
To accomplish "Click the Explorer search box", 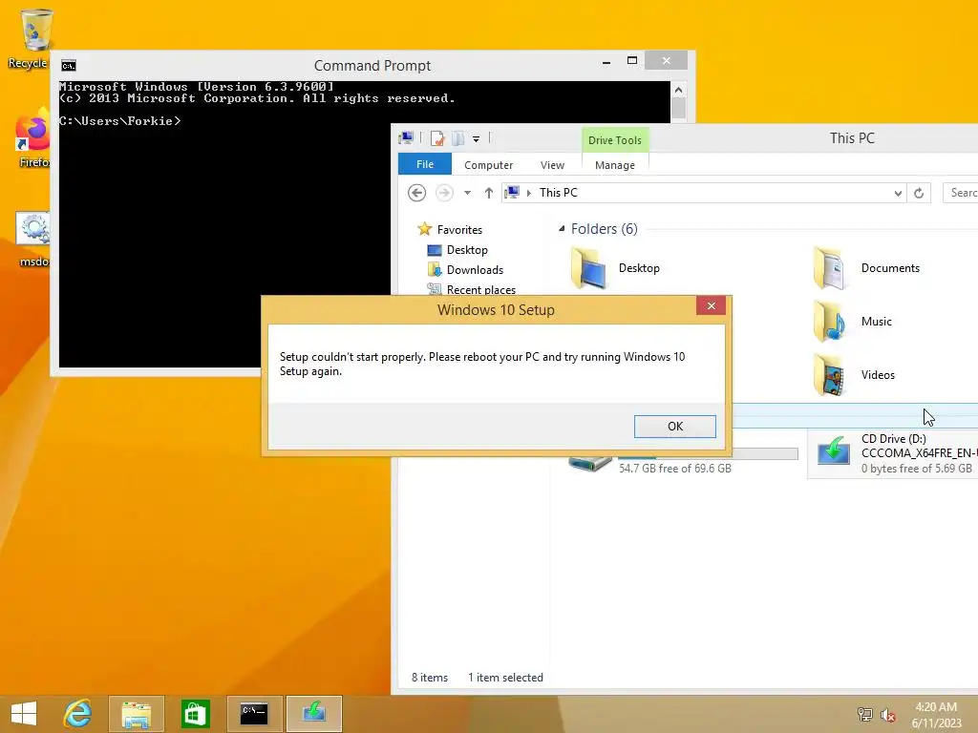I will pos(961,193).
